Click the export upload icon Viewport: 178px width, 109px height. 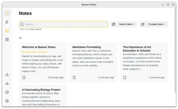tap(7, 75)
